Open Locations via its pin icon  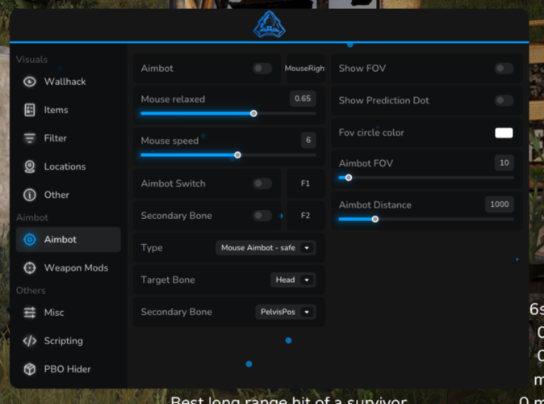pos(30,166)
